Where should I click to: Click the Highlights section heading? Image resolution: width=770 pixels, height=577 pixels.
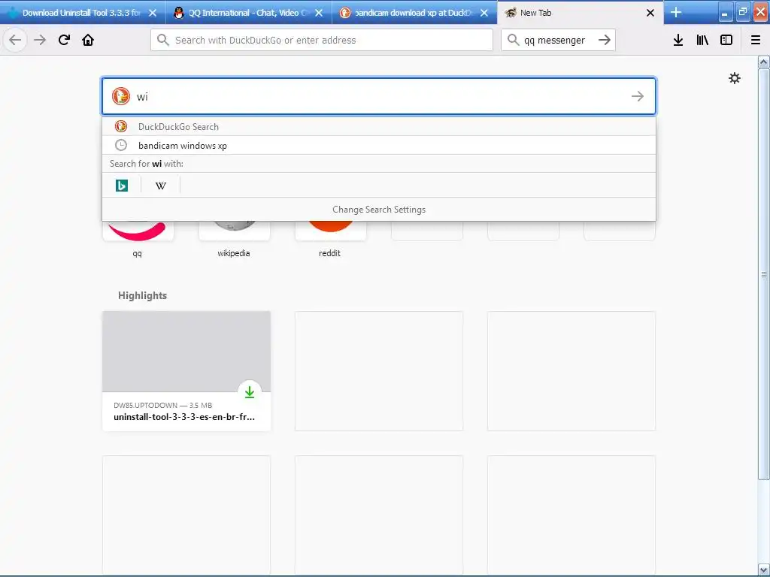click(x=142, y=295)
